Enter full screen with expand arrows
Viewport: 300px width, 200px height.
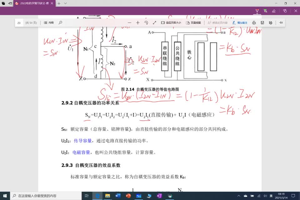point(154,22)
